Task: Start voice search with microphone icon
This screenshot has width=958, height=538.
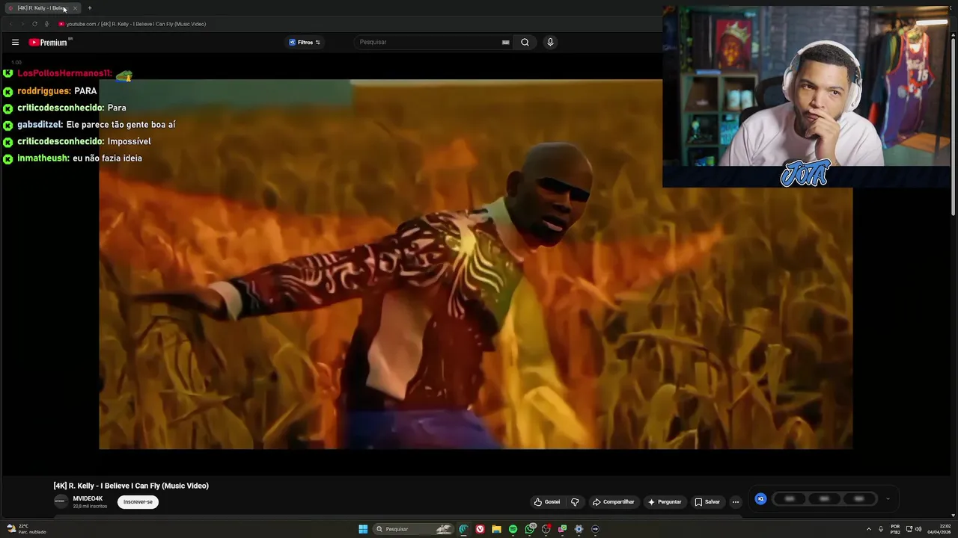Action: (550, 43)
